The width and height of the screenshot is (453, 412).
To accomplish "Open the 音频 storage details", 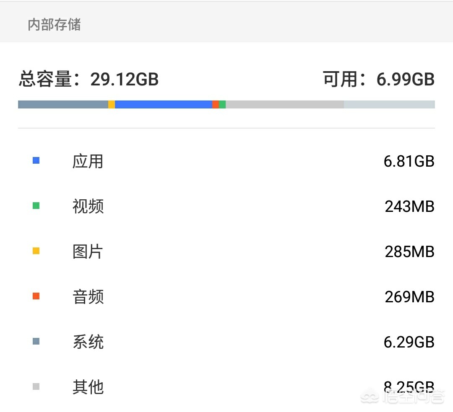I will click(226, 297).
